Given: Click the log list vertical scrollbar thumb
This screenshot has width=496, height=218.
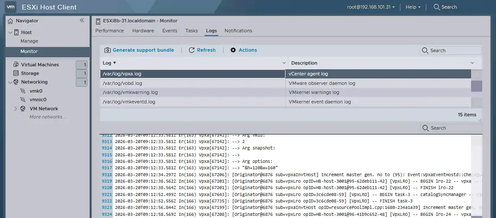Looking at the screenshot, I should click(476, 86).
